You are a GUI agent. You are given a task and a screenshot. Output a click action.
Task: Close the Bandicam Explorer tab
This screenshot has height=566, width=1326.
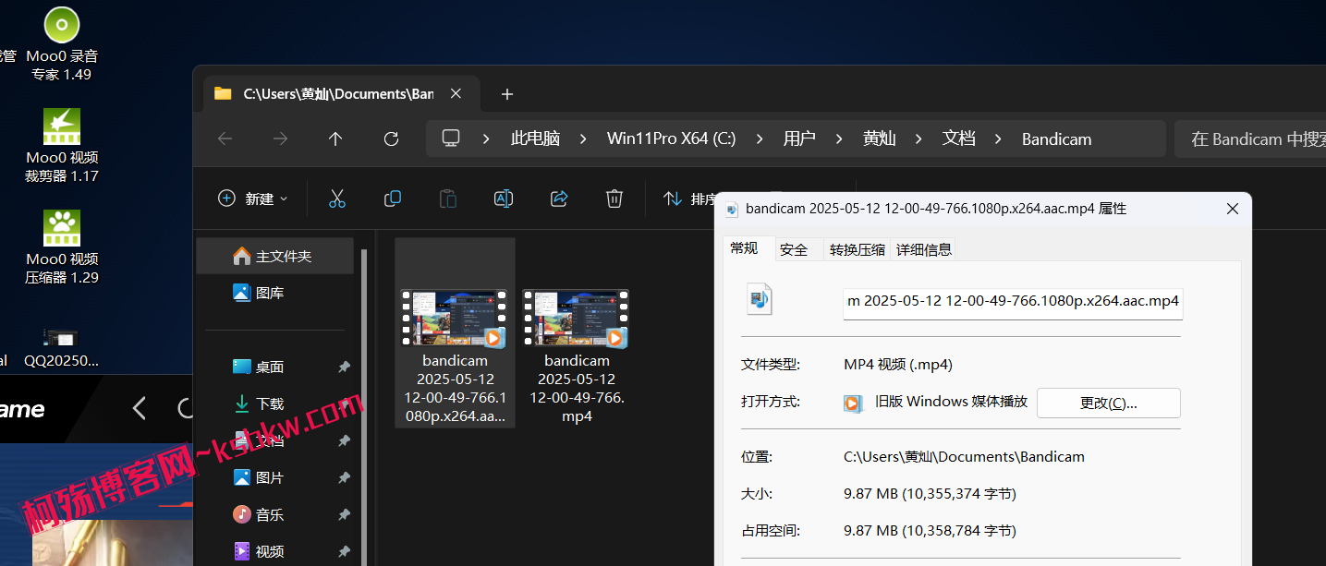coord(456,93)
